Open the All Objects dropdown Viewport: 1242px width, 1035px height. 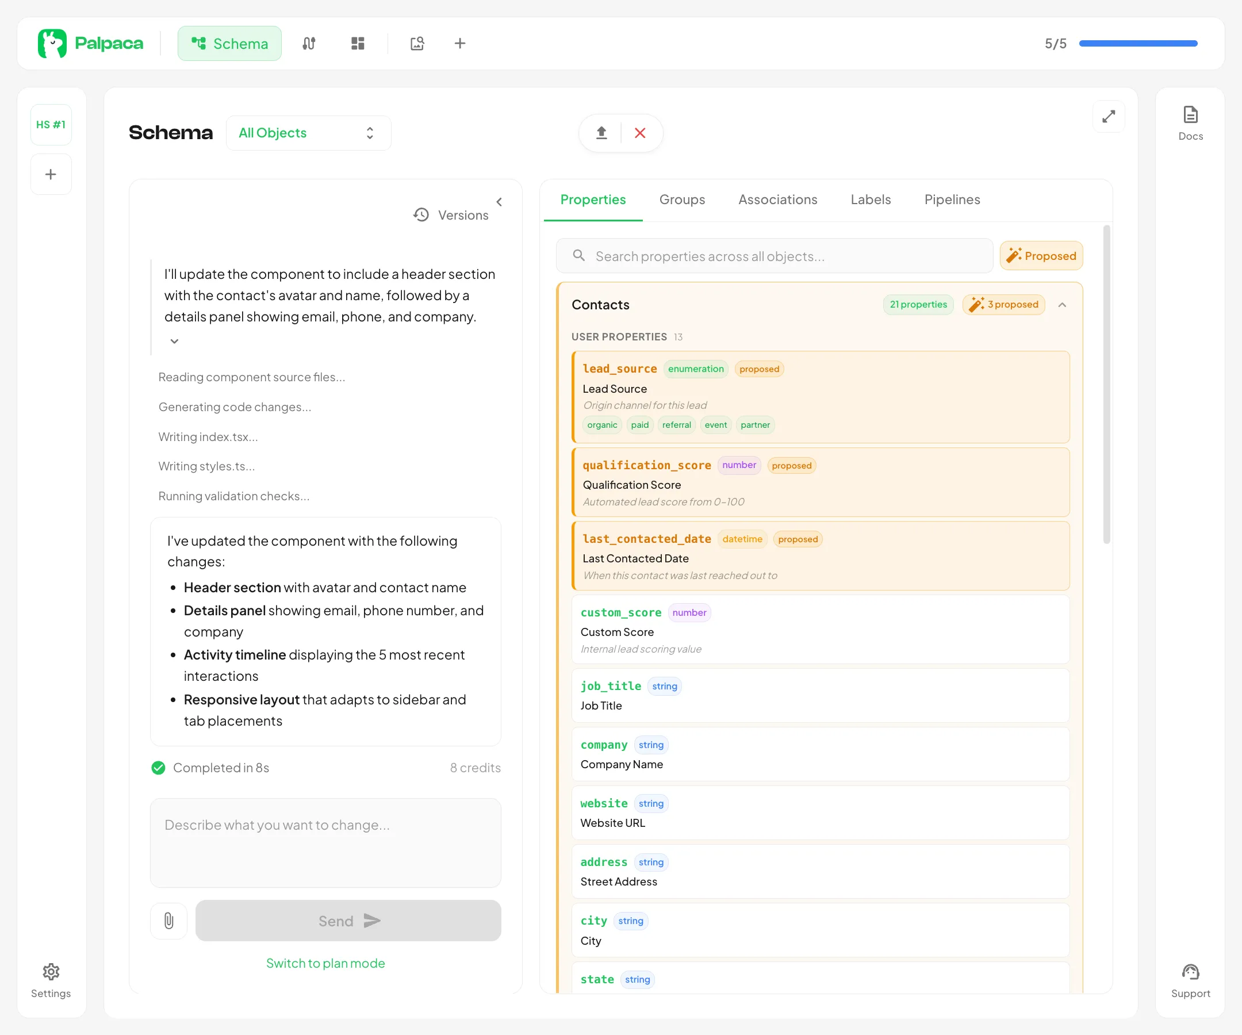pos(308,132)
